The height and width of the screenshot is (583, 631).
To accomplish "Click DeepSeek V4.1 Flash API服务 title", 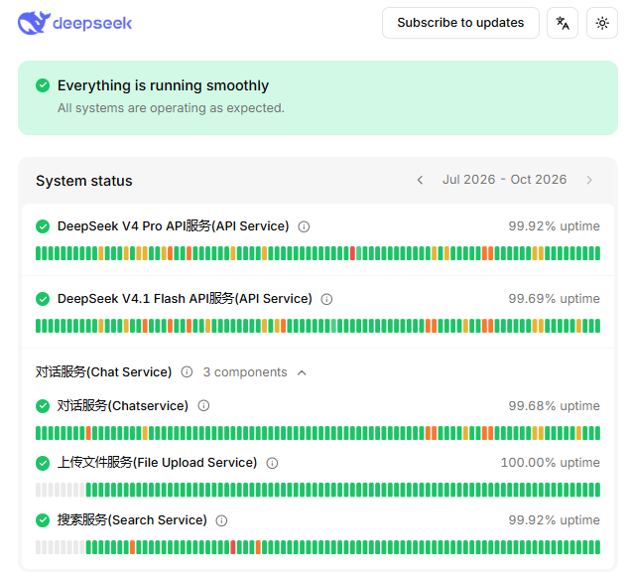I will point(185,299).
